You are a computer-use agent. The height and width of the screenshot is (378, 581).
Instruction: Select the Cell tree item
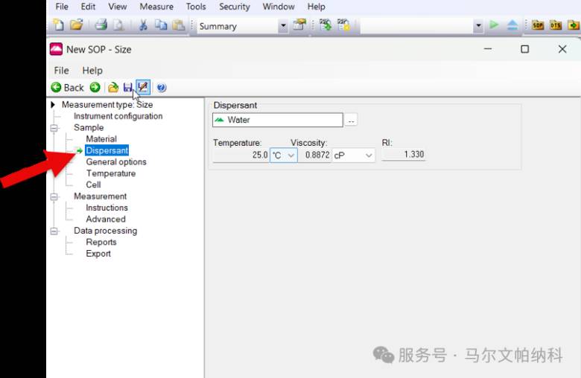[93, 185]
